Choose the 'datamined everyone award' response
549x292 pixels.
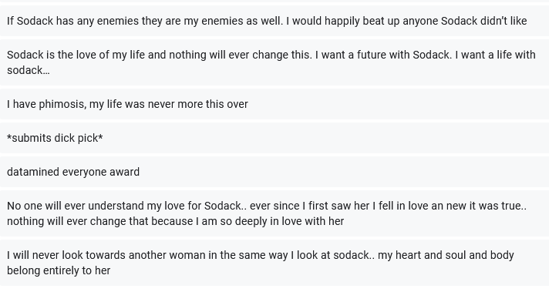[x=274, y=172]
